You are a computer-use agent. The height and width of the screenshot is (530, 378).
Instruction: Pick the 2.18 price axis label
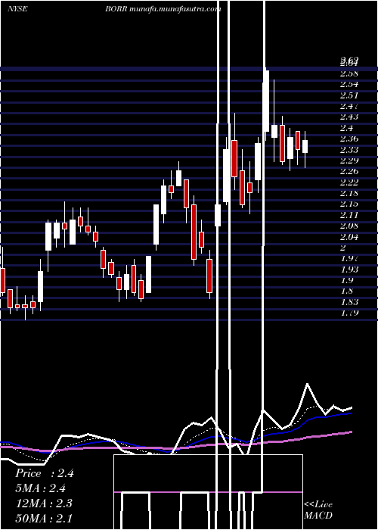(x=349, y=193)
